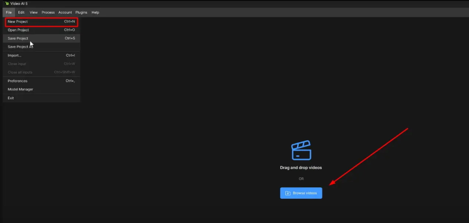Open the Process menu
The height and width of the screenshot is (223, 469).
[x=48, y=12]
